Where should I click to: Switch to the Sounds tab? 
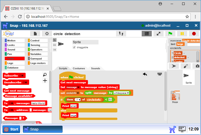point(95,69)
